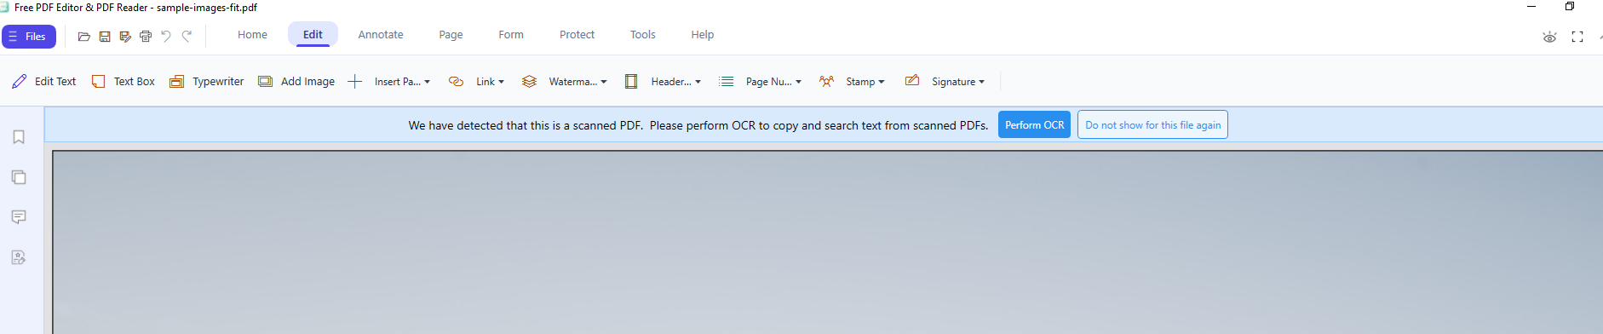Screen dimensions: 1603x334
Task: Click the Insert Page plus icon
Action: (355, 82)
